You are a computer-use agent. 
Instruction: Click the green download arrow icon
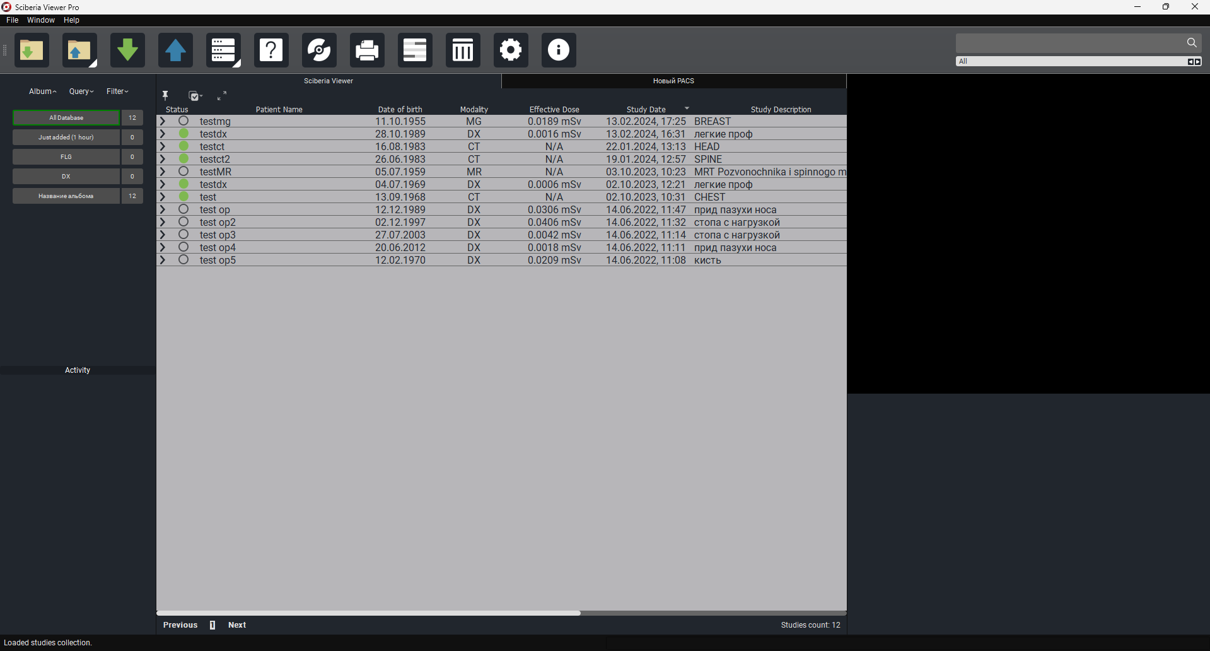point(127,50)
